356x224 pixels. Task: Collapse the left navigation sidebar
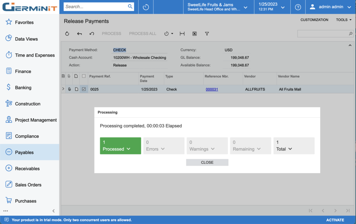(x=54, y=211)
